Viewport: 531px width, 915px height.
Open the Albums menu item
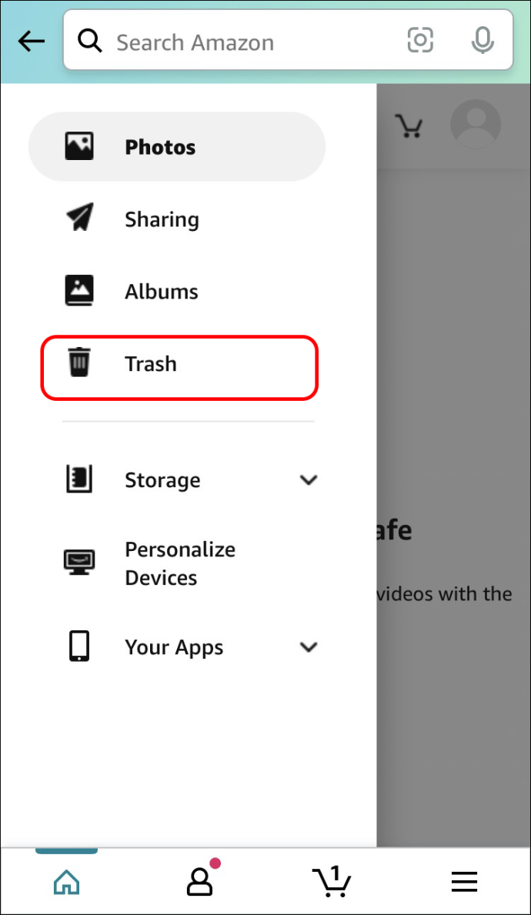162,292
